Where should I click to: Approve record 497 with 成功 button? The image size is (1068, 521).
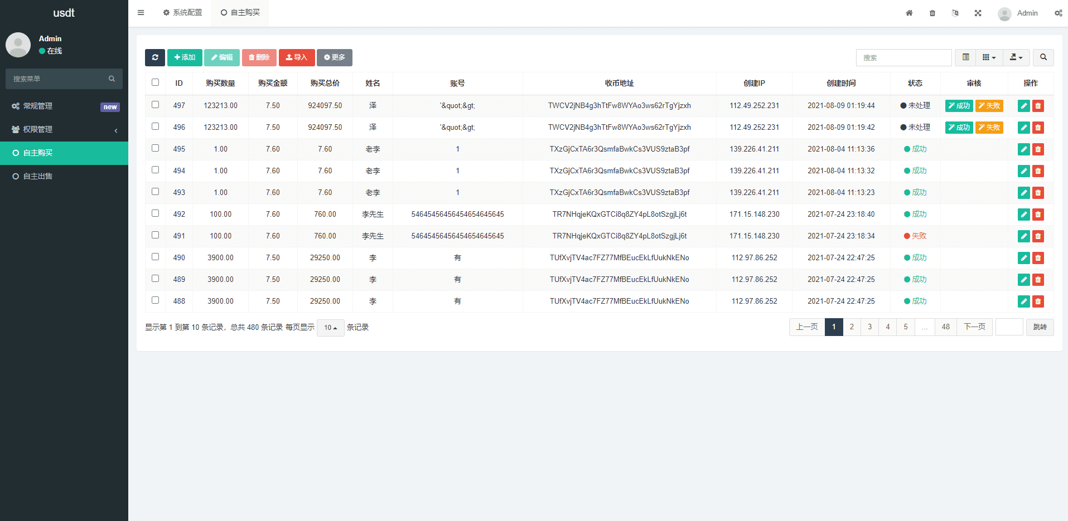tap(959, 106)
